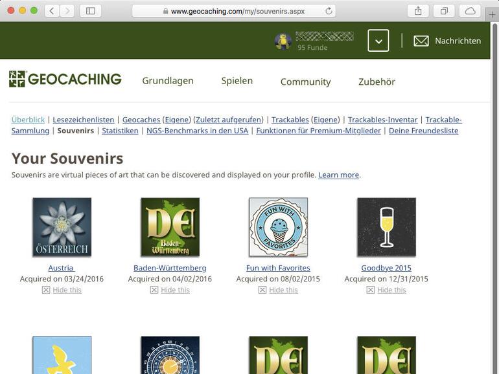Open the Safari share menu
This screenshot has height=374, width=499.
[x=418, y=11]
